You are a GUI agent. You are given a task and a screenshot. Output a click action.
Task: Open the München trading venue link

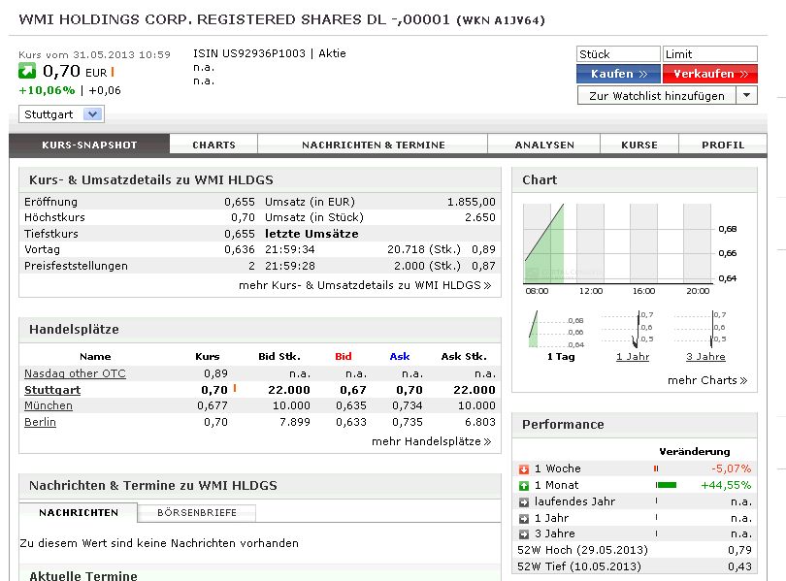(49, 405)
